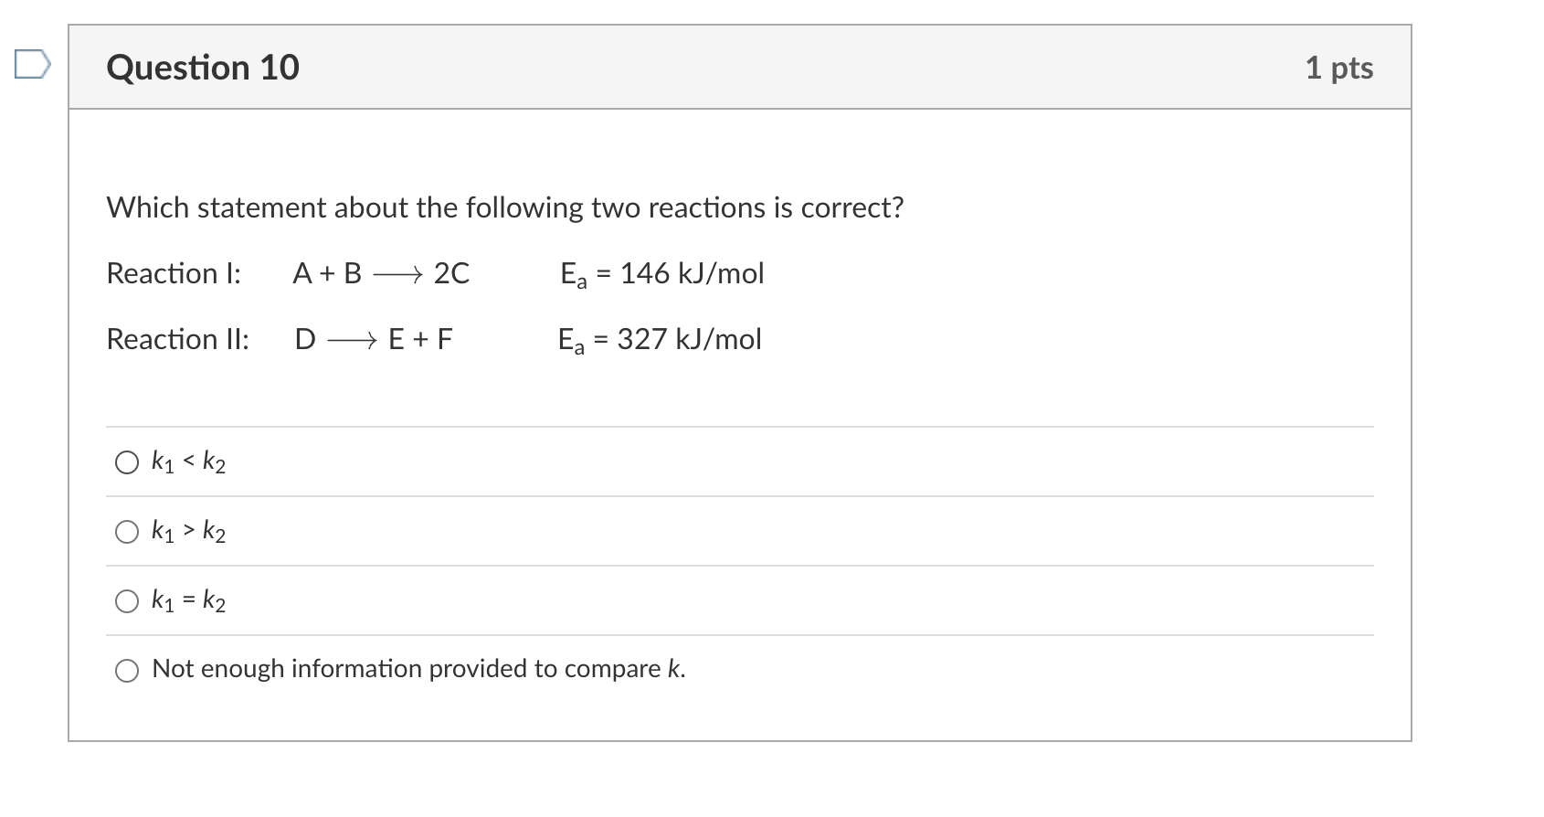
Task: Click the last answer option row
Action: click(418, 669)
